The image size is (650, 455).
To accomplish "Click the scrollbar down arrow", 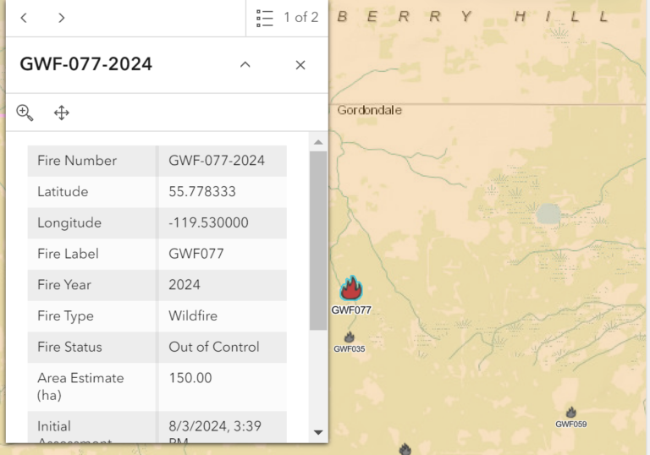I will pyautogui.click(x=318, y=432).
